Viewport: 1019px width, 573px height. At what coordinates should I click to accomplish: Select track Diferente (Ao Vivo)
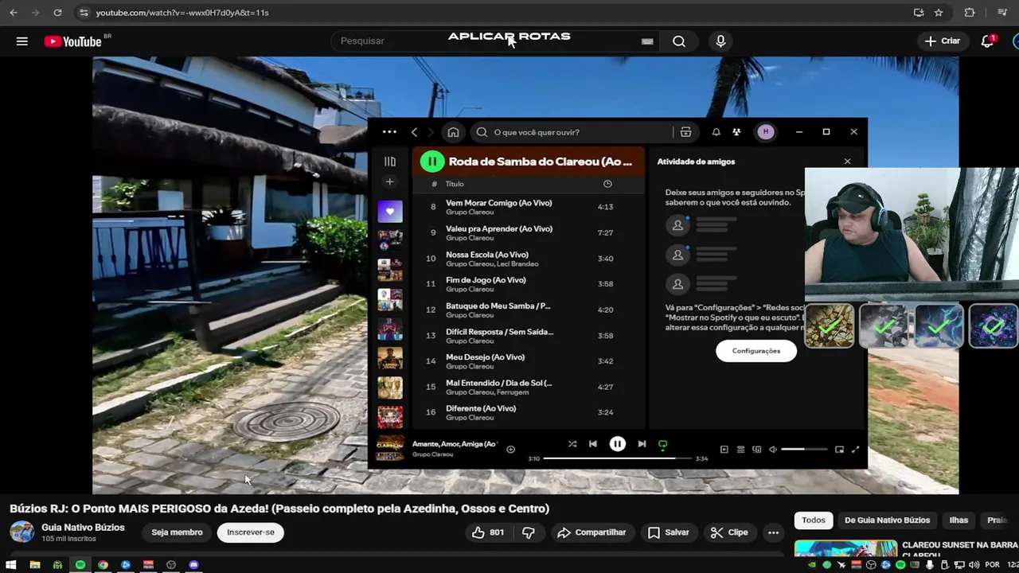coord(481,408)
